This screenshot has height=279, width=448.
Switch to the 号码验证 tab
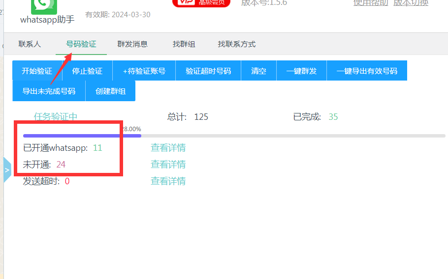(81, 44)
